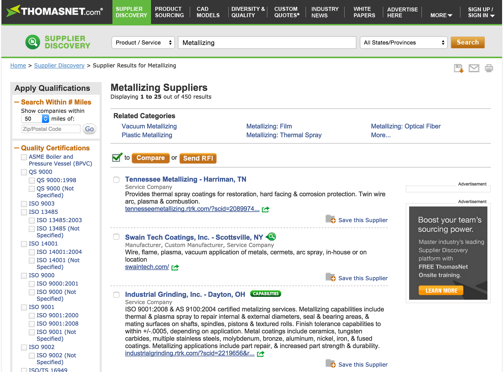Click the green eye badge next to Swain Tech
Viewport: 504px width, 372px height.
271,236
